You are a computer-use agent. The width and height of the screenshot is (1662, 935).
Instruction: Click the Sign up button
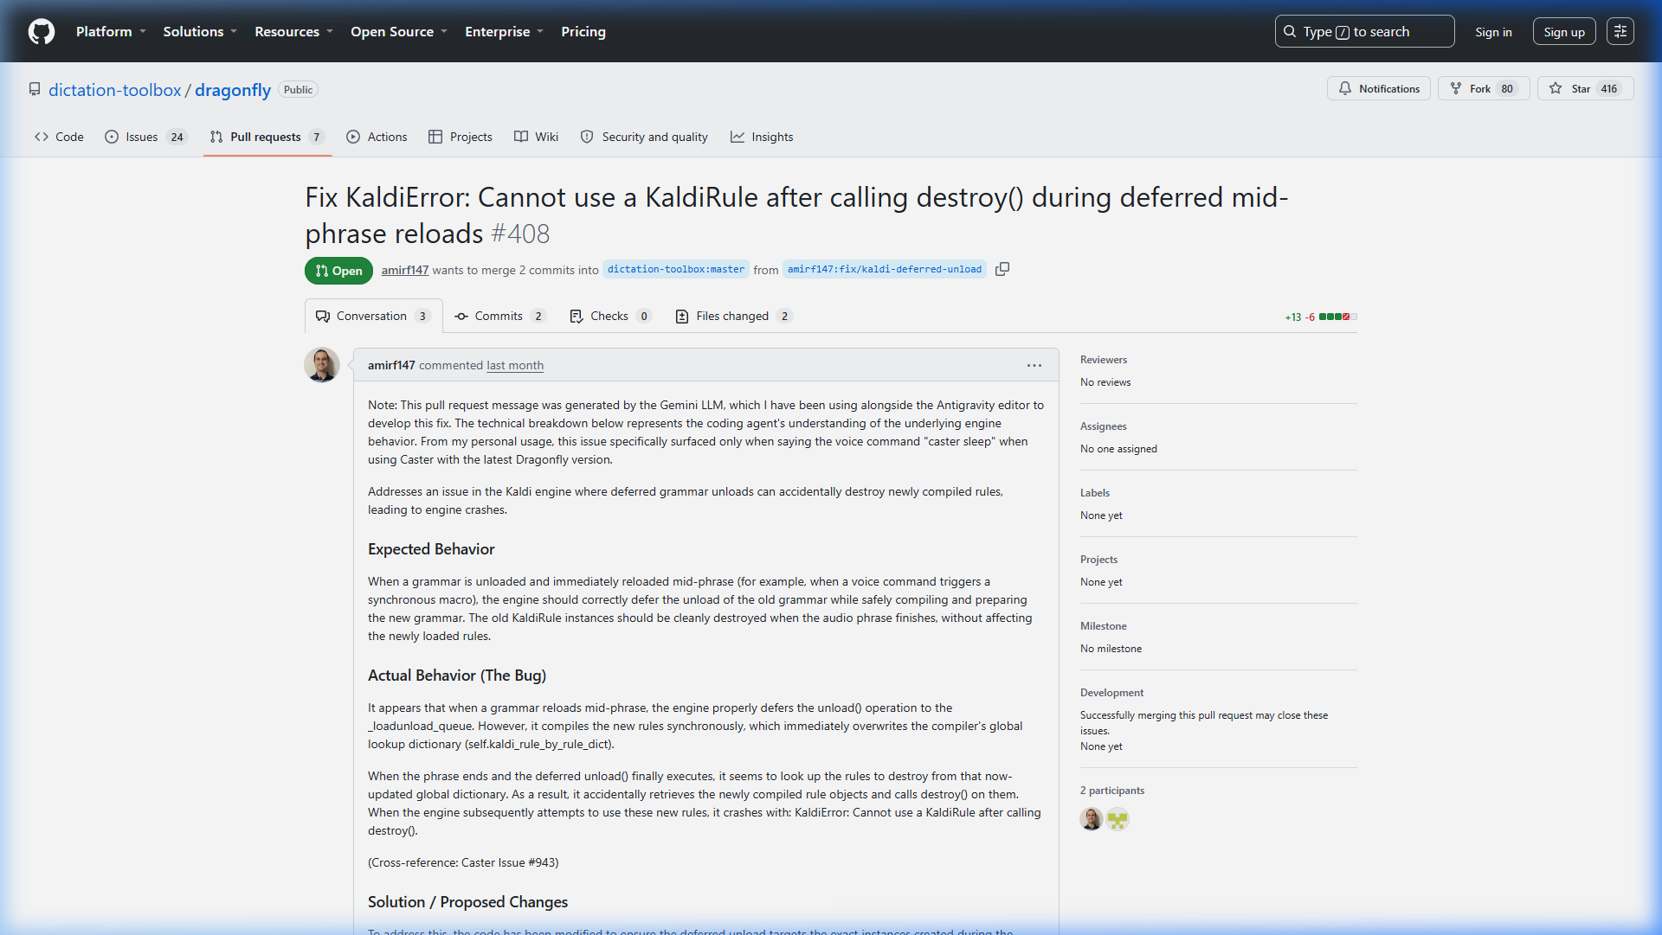tap(1563, 32)
